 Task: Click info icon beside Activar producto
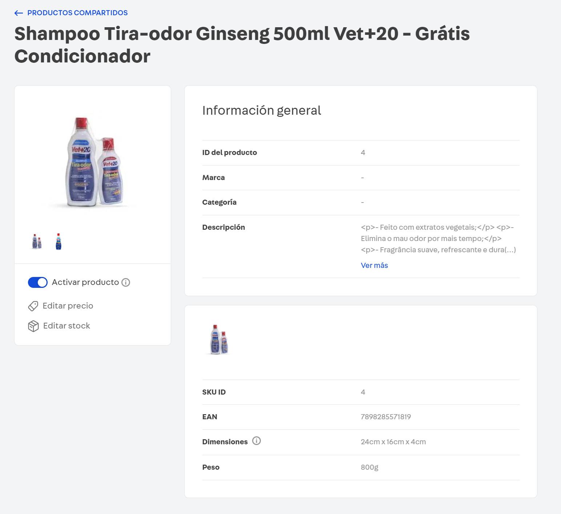[x=126, y=282]
